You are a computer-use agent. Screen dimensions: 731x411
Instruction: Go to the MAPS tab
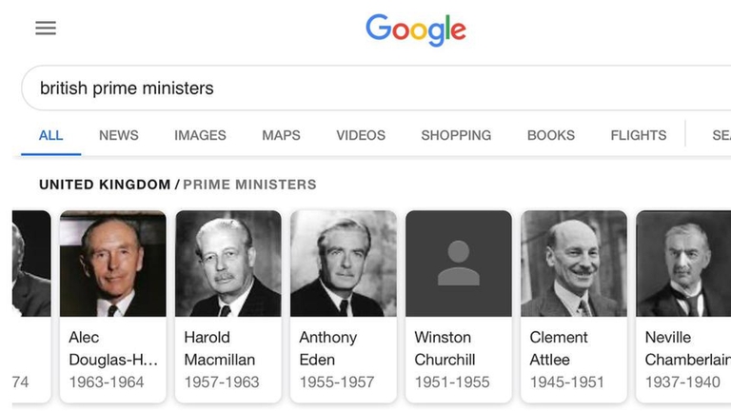point(281,135)
